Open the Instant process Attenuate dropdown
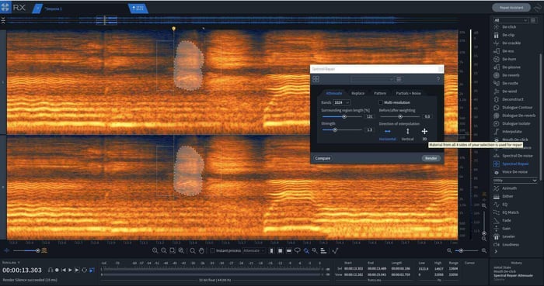544x286 pixels. (254, 250)
